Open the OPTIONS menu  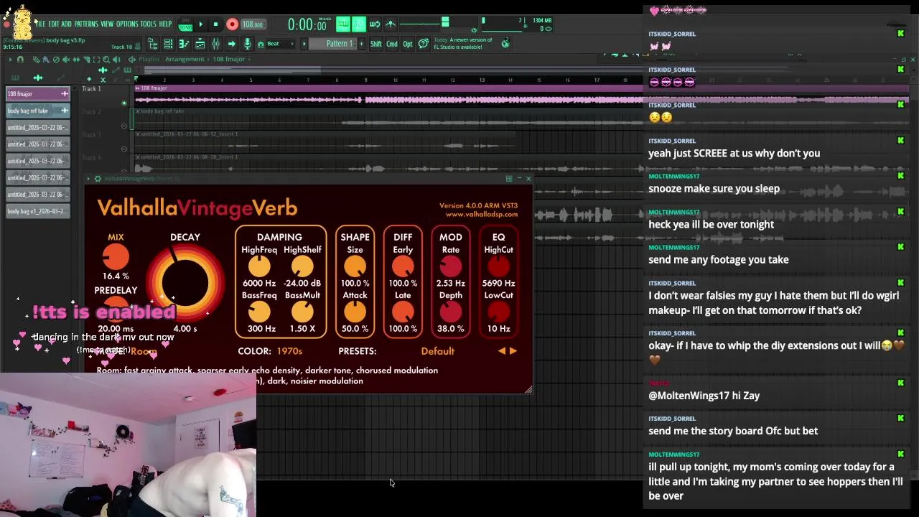pos(127,24)
